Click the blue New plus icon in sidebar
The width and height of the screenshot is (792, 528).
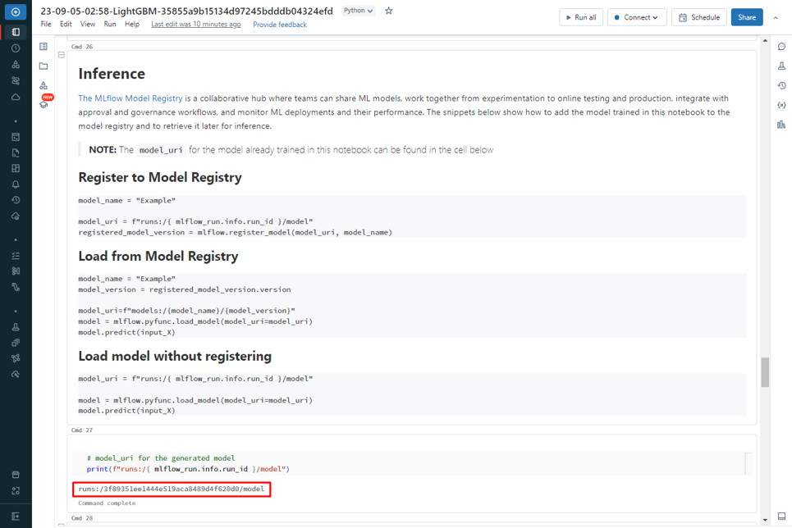pos(16,11)
